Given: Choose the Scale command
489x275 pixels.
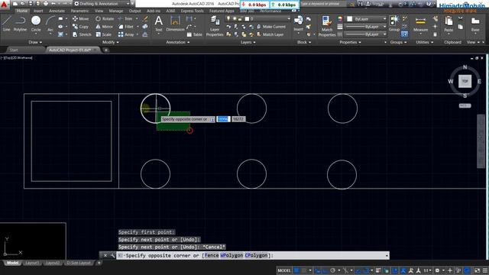Looking at the screenshot, I should 104,34.
